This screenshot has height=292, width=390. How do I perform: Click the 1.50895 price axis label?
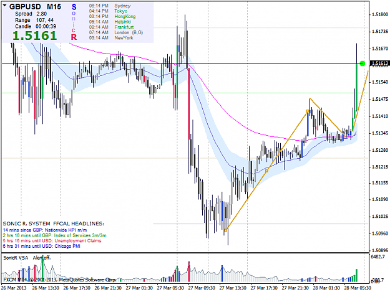coord(380,250)
